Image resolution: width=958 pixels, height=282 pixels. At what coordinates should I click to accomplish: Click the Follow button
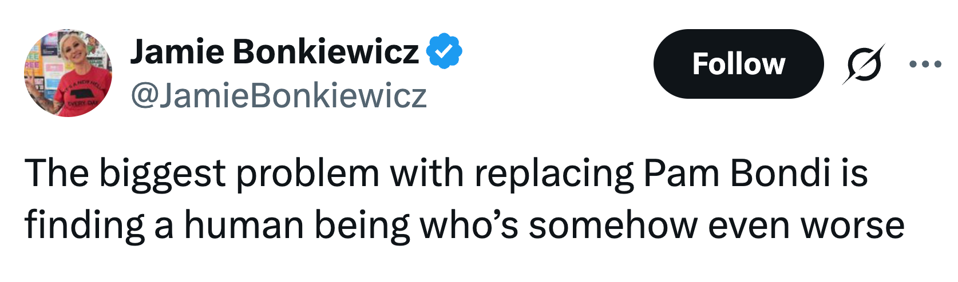click(x=738, y=63)
